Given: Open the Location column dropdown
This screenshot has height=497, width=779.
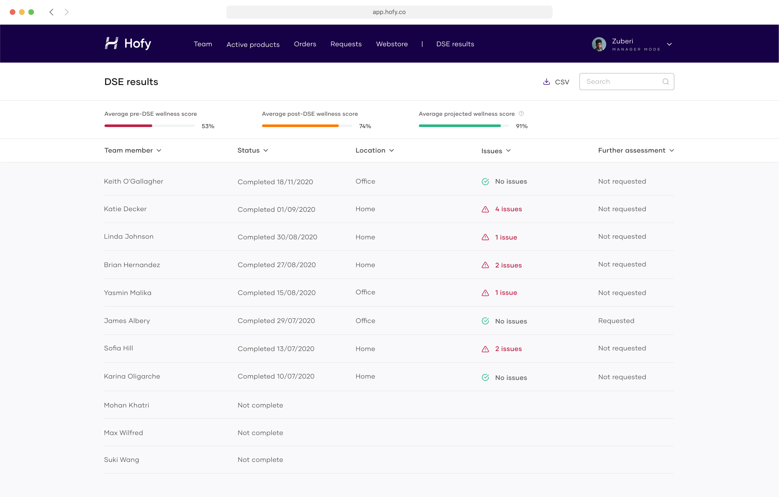Looking at the screenshot, I should 375,150.
